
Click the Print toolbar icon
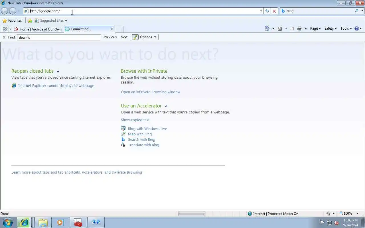(299, 28)
